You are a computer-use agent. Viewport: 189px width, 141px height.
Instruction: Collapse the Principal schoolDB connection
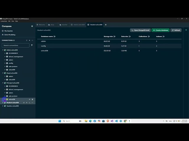[3, 83]
